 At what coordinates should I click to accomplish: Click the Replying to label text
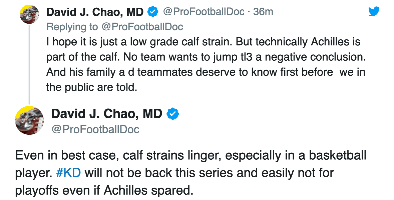point(72,27)
